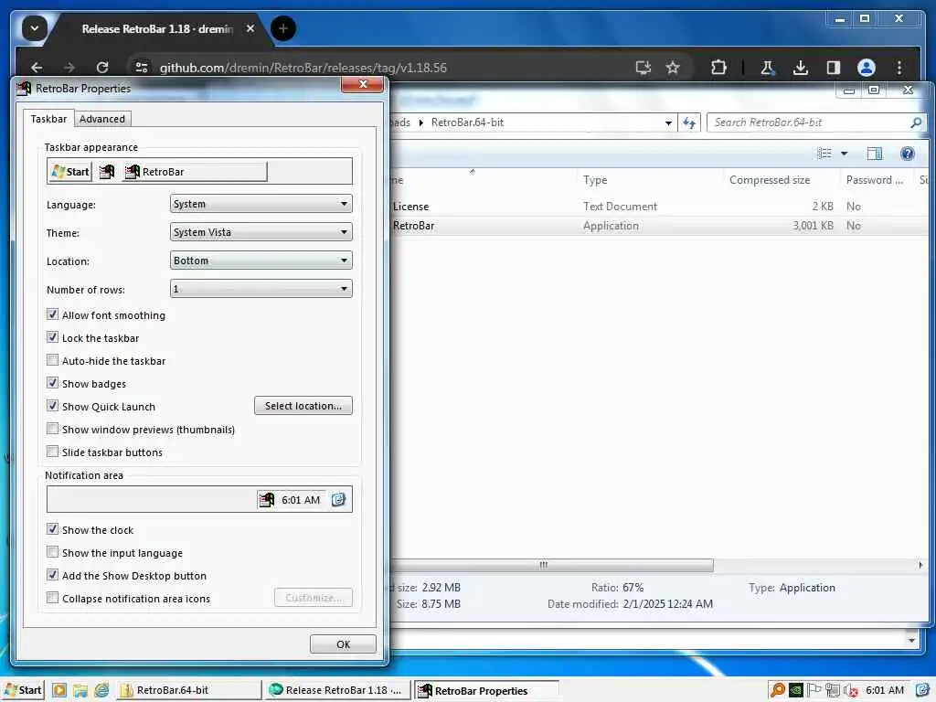Click Explorer search magnifier icon
The image size is (936, 702).
[916, 122]
